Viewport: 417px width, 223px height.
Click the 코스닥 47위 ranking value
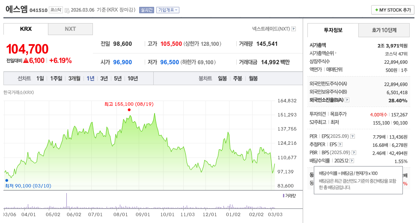pyautogui.click(x=396, y=54)
